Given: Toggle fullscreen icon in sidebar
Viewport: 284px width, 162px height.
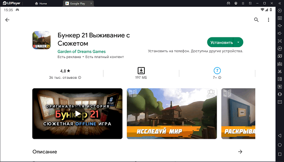Looking at the screenshot, I should tap(280, 41).
